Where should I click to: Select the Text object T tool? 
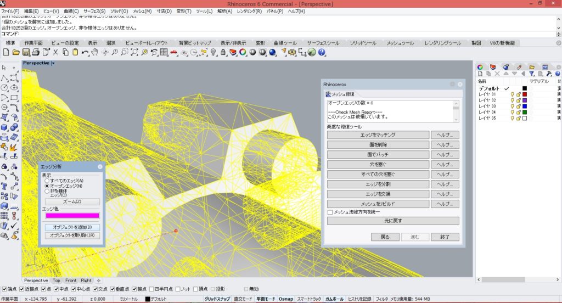point(4,187)
